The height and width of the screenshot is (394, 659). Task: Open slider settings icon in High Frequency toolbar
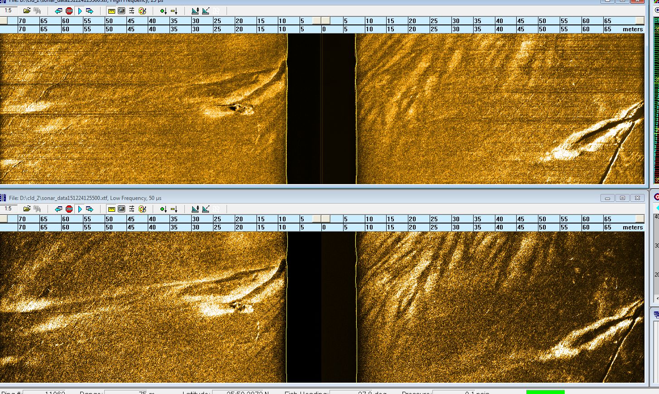tap(132, 11)
